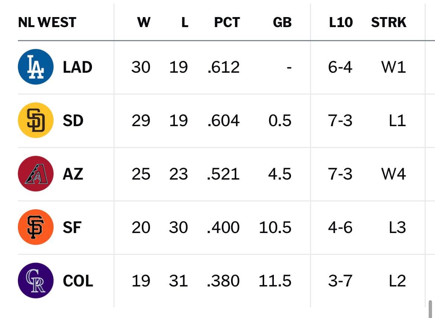Sort by the PCT column header

click(x=227, y=22)
